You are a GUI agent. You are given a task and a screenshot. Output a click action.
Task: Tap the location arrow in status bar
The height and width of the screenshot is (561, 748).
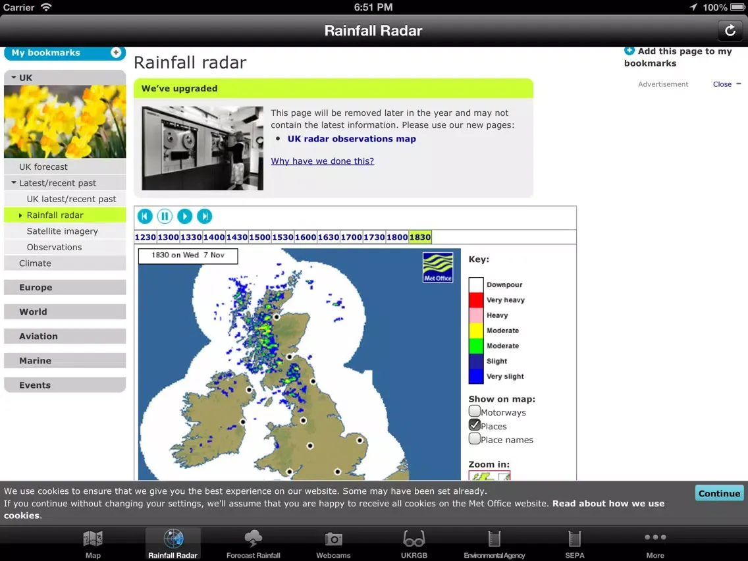(x=693, y=7)
